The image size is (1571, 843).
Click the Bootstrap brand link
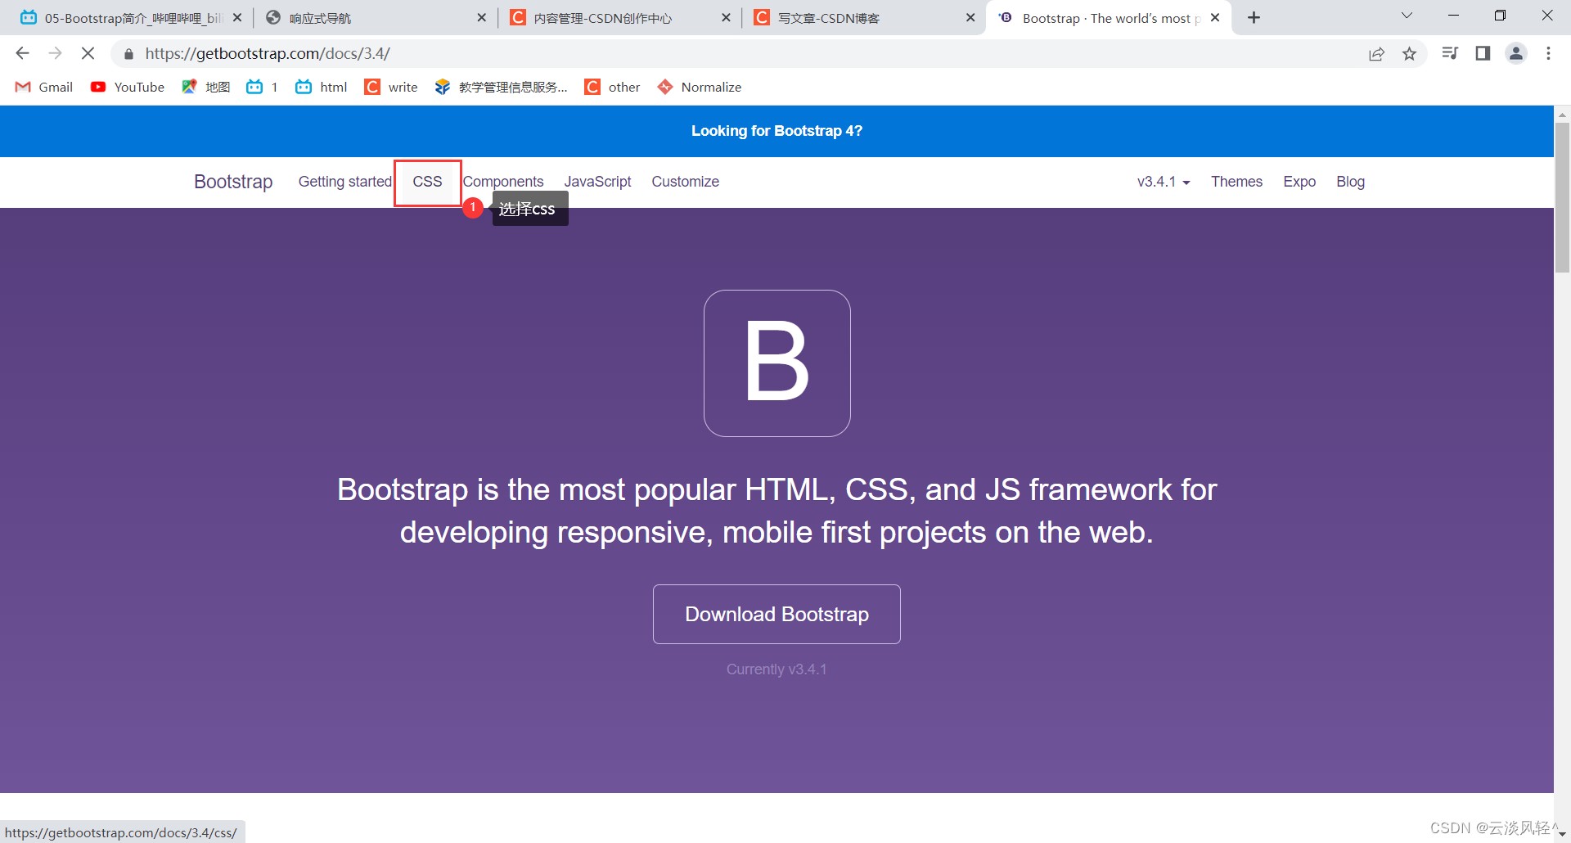(x=233, y=182)
